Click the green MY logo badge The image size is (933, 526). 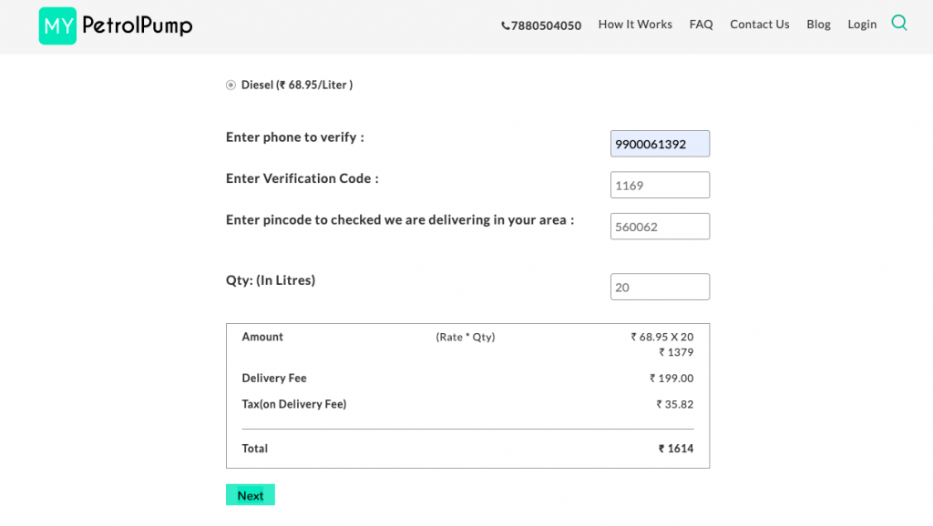click(57, 26)
